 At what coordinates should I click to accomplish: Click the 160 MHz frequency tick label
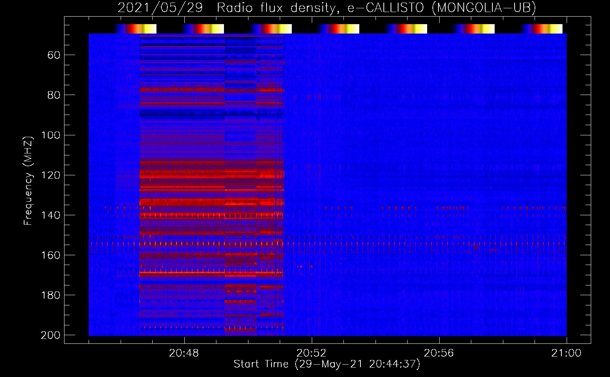(x=51, y=255)
